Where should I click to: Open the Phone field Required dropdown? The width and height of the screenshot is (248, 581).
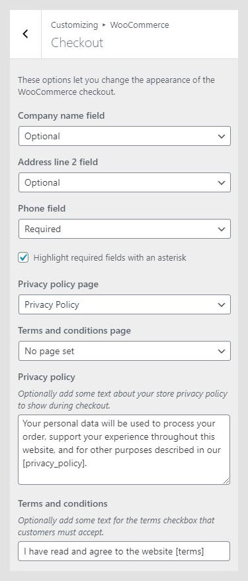[x=124, y=229]
